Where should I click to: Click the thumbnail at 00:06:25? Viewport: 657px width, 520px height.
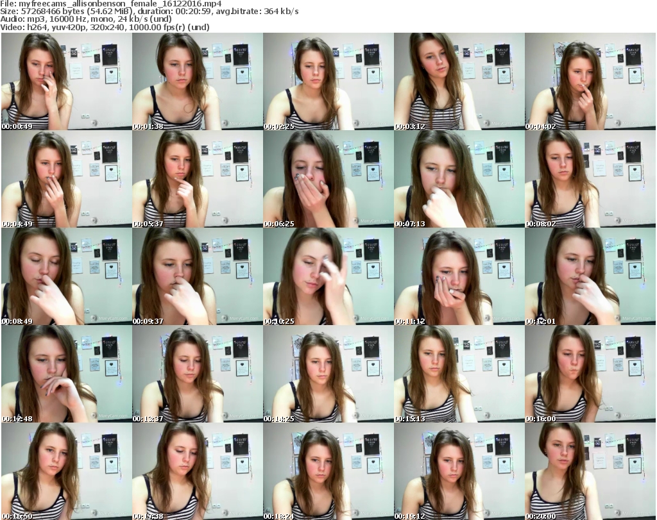(x=328, y=179)
